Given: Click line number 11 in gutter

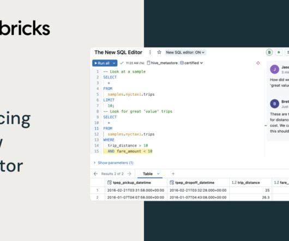Looking at the screenshot, I should pyautogui.click(x=97, y=129).
